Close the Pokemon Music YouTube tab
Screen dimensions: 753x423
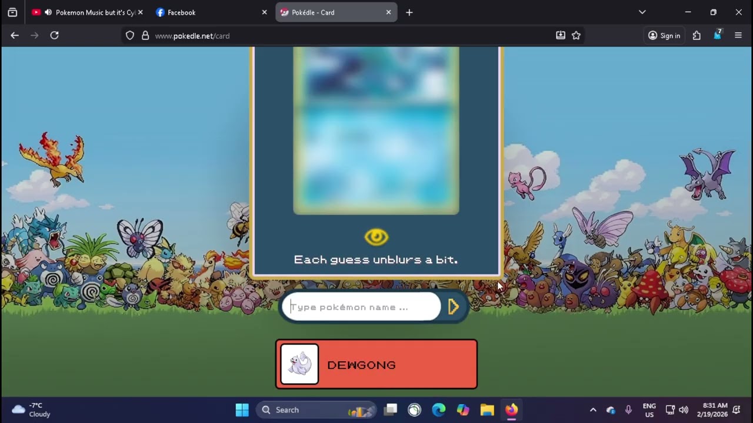[x=140, y=12]
